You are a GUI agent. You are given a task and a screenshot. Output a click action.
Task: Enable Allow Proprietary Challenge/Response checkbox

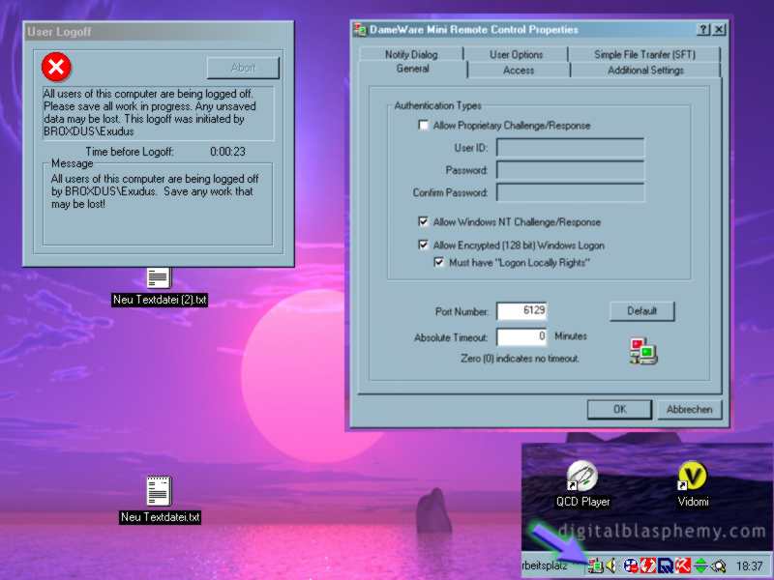[423, 125]
